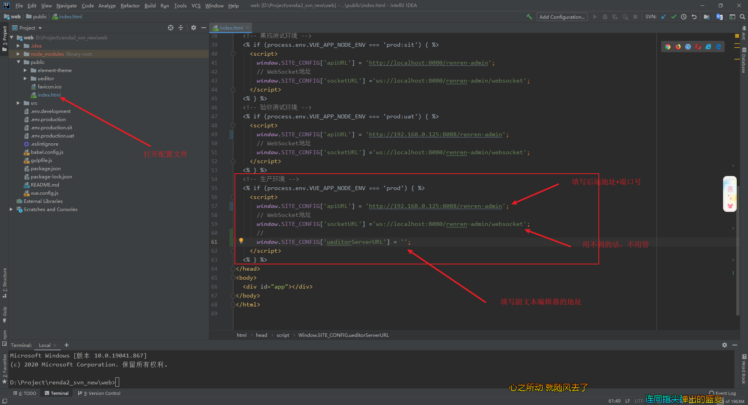Expand the node_modules folder

click(x=18, y=54)
